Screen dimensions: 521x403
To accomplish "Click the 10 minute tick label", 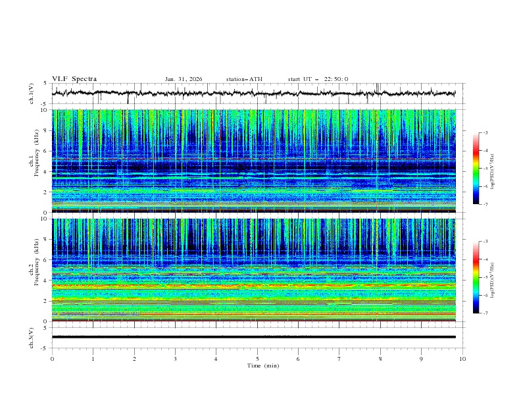I will click(x=462, y=359).
